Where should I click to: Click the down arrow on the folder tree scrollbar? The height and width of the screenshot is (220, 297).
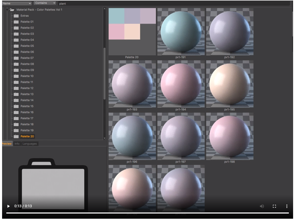point(105,138)
